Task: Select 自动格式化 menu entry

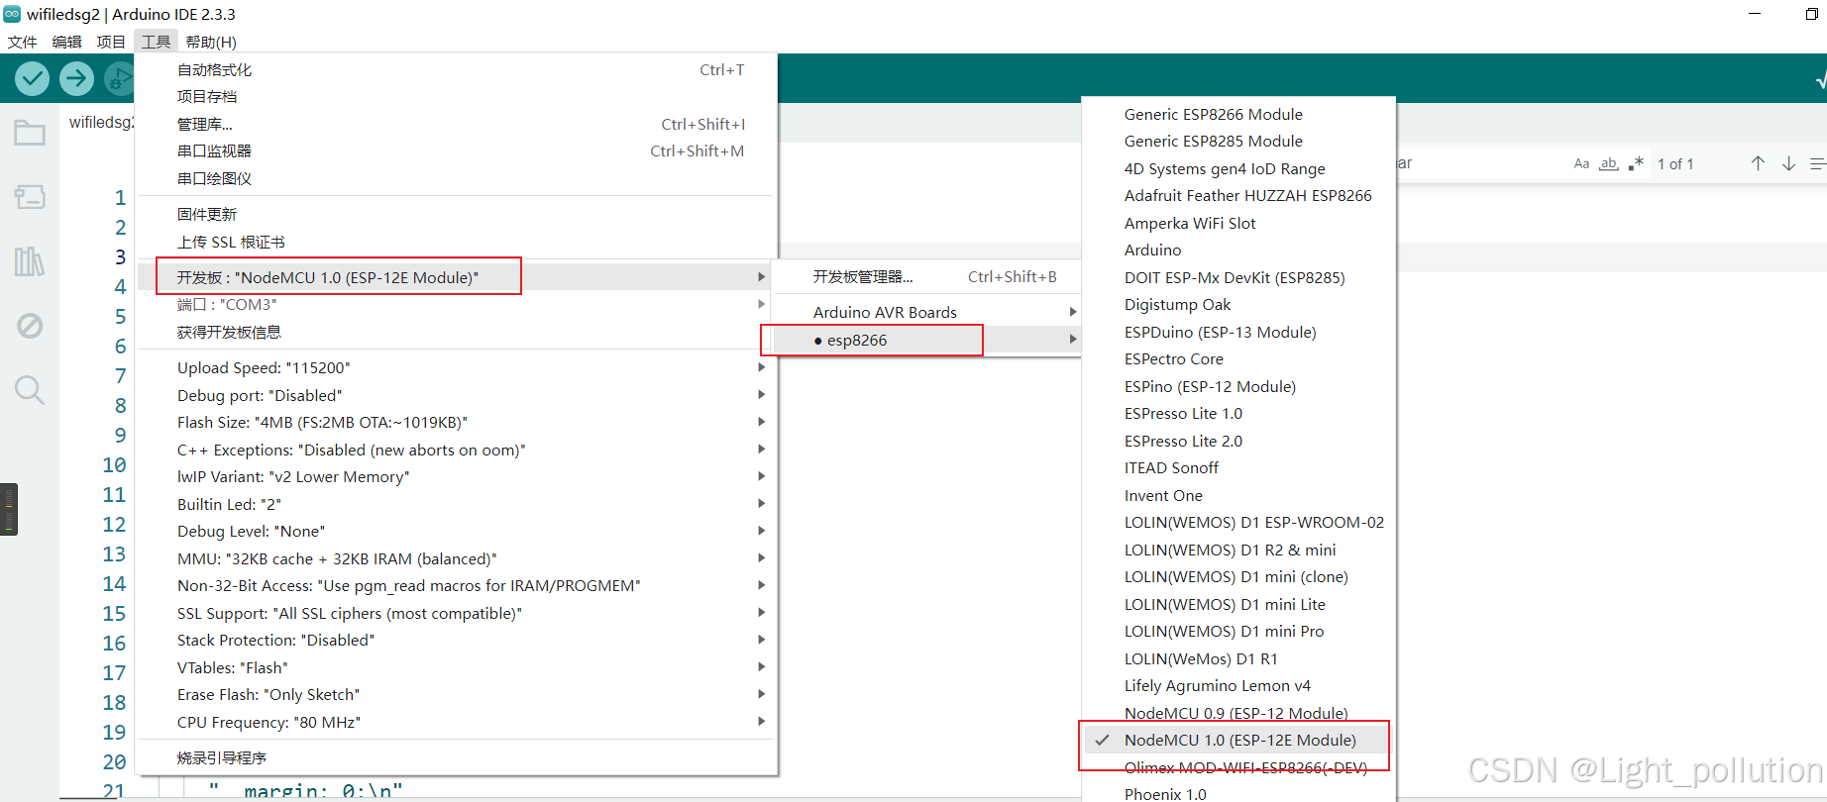Action: pos(456,70)
